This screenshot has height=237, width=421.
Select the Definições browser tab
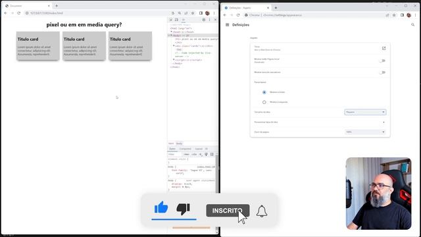pos(247,8)
